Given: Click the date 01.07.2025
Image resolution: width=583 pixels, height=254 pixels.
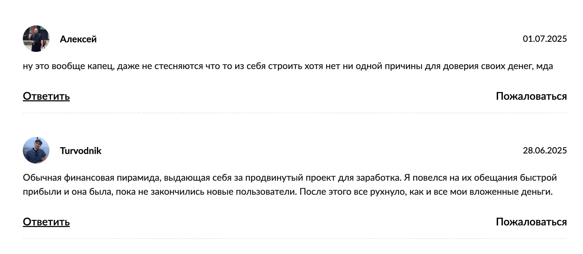Looking at the screenshot, I should [x=545, y=39].
